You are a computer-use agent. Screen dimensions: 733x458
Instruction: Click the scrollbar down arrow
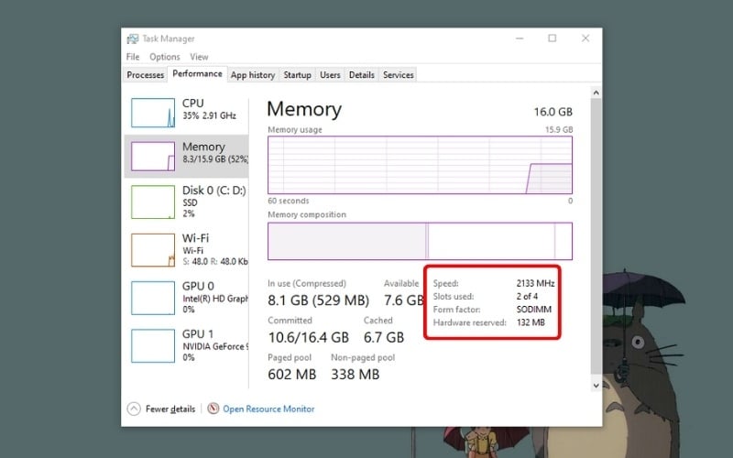pos(596,386)
